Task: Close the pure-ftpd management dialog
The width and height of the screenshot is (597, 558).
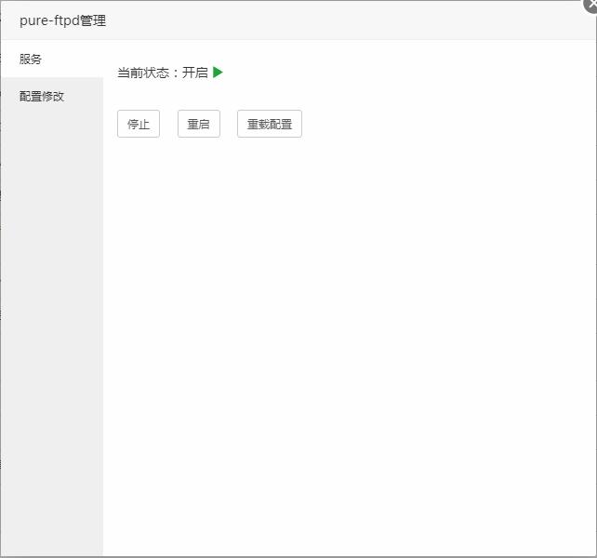Action: pyautogui.click(x=590, y=4)
